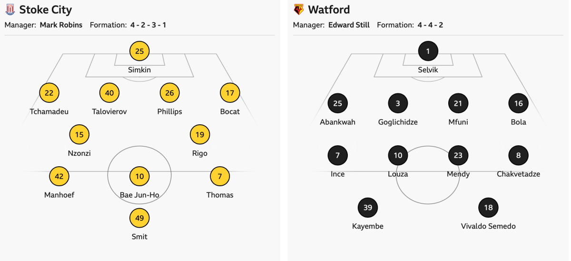The image size is (571, 261).
Task: Click manager name Edward Still
Action: click(349, 25)
